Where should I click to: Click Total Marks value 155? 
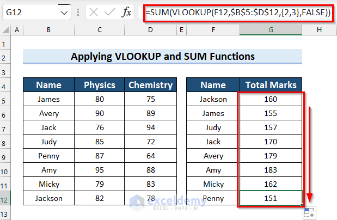pos(271,113)
